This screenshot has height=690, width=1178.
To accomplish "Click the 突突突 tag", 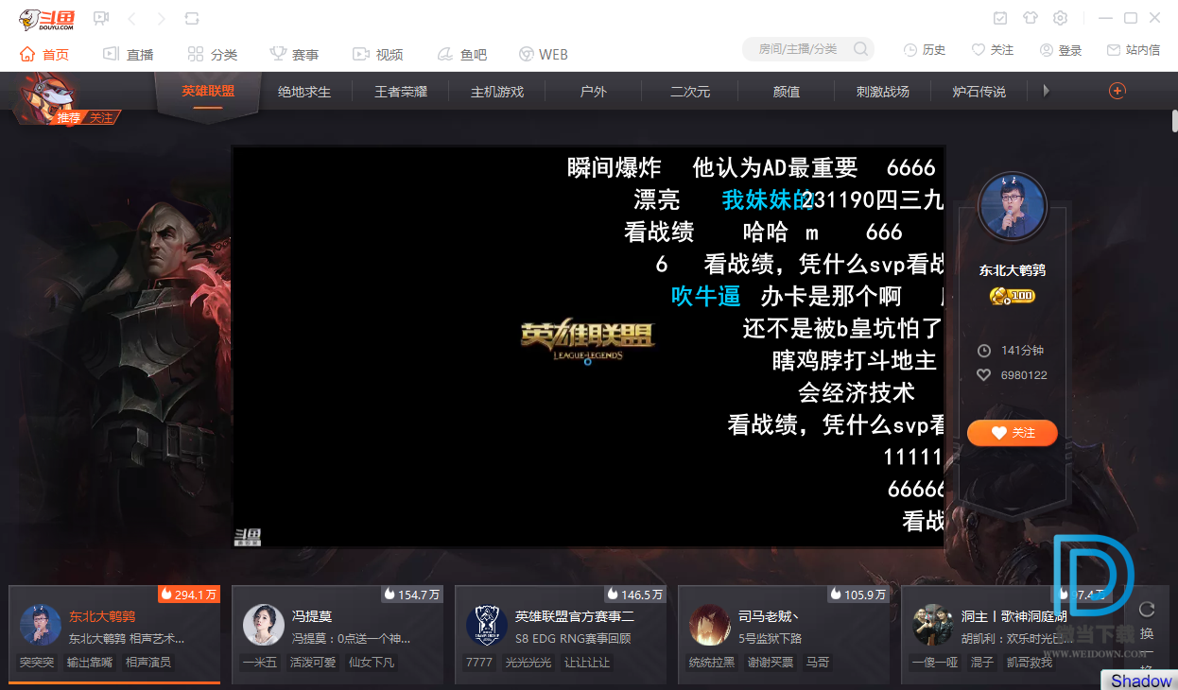I will [38, 663].
